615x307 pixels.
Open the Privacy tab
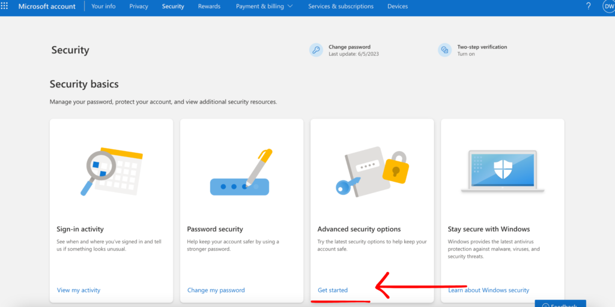click(x=139, y=7)
